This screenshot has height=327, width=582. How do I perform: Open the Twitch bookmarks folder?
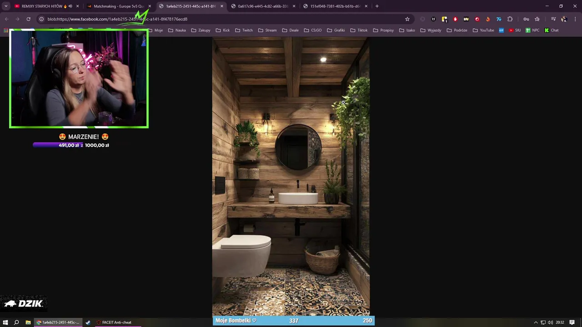[244, 30]
